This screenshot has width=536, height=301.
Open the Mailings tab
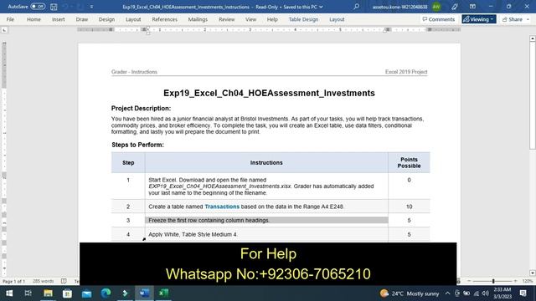point(198,19)
